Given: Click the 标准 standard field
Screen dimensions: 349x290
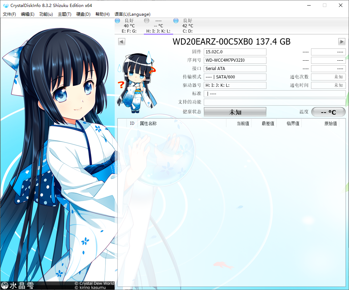Looking at the screenshot, I should point(275,94).
